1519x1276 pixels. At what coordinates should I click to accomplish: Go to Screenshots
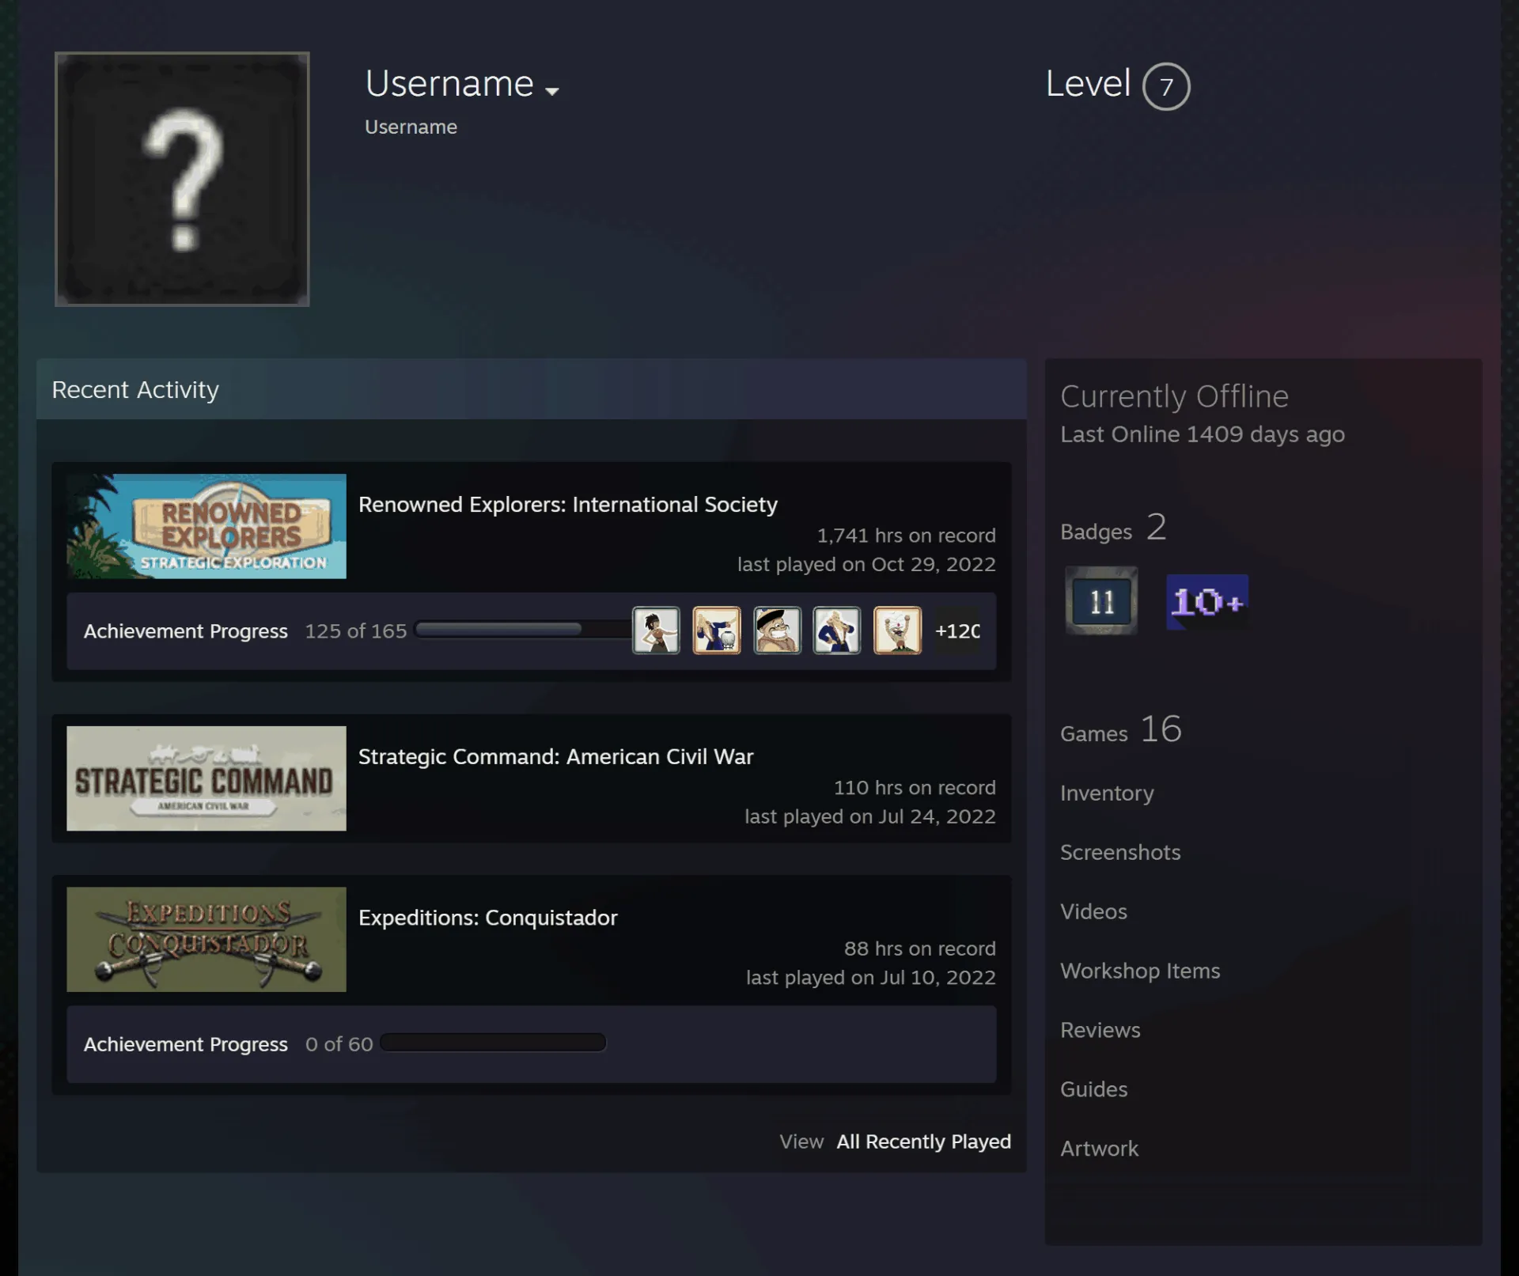point(1120,852)
